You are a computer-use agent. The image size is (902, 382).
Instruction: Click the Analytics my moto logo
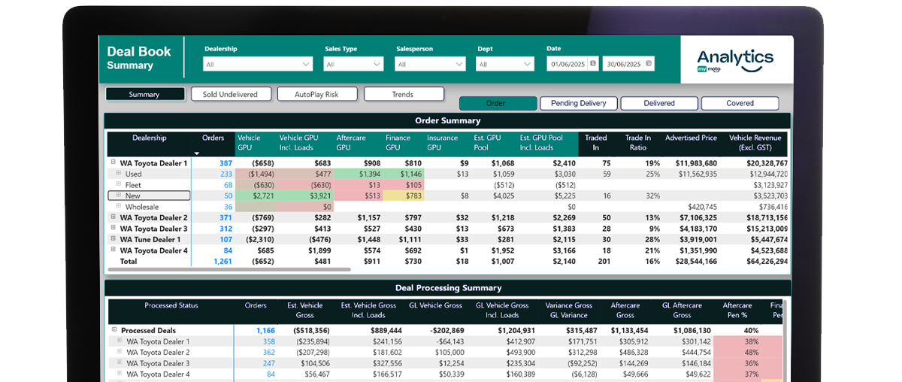tap(734, 61)
